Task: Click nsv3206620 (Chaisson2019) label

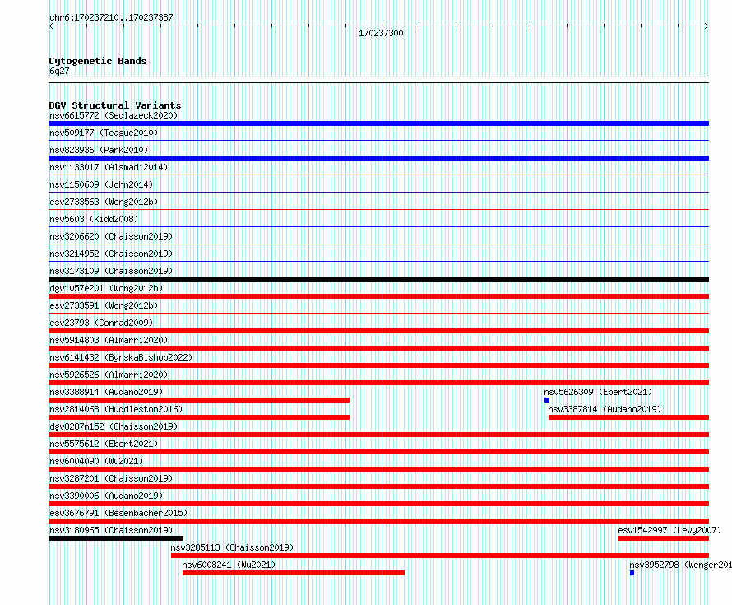Action: click(111, 236)
